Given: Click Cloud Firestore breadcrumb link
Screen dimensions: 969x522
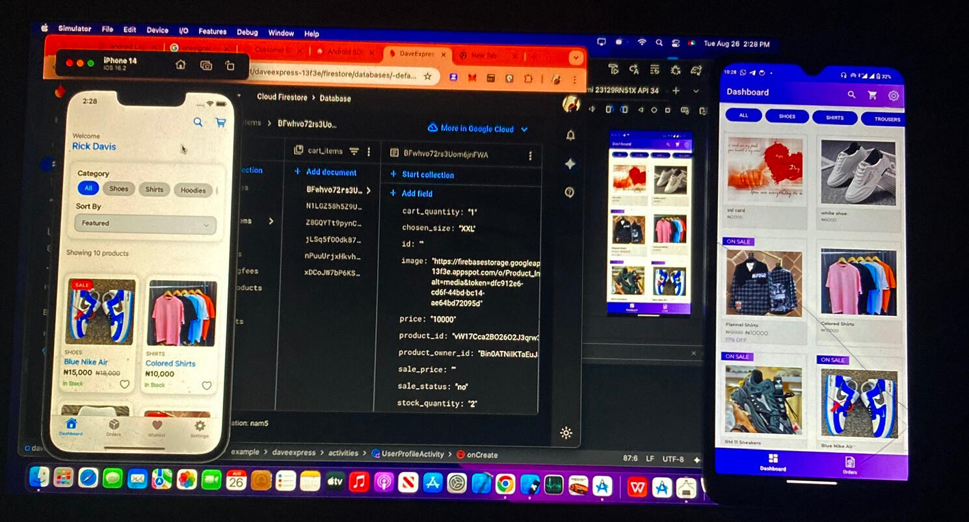Looking at the screenshot, I should [x=282, y=97].
